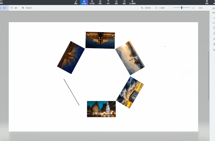Select the tilted lighthouse sky photo

coord(130,58)
